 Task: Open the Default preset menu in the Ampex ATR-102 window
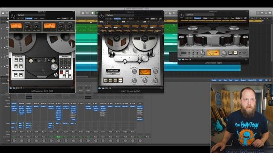31,15
